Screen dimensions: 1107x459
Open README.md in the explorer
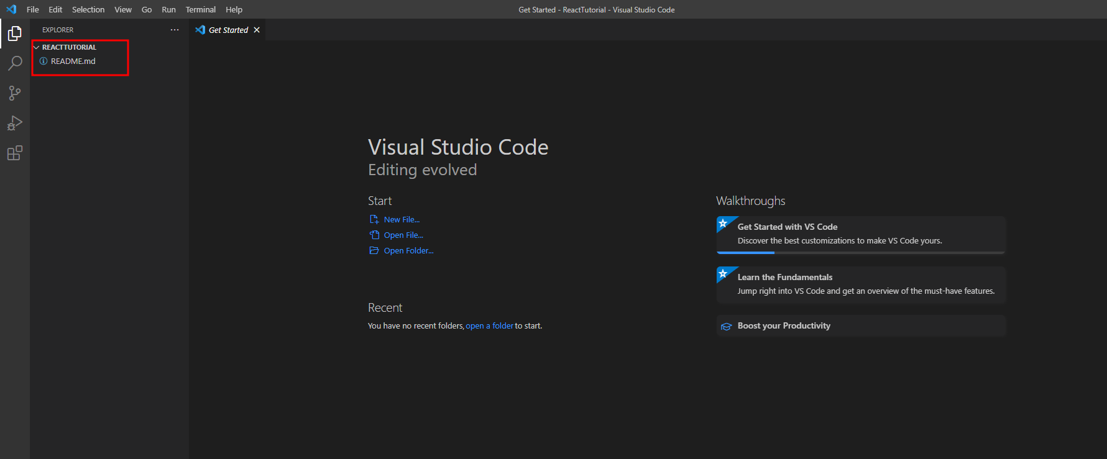pyautogui.click(x=109, y=61)
